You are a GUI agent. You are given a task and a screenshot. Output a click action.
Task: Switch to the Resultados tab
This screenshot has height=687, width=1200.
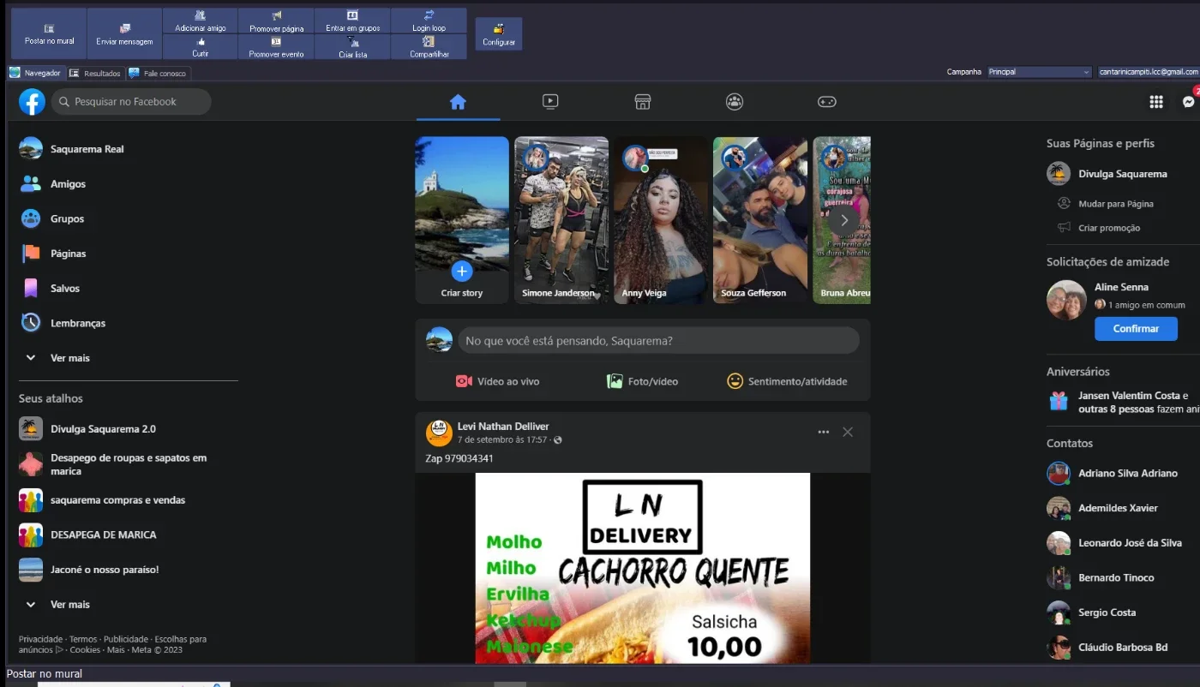click(x=96, y=74)
